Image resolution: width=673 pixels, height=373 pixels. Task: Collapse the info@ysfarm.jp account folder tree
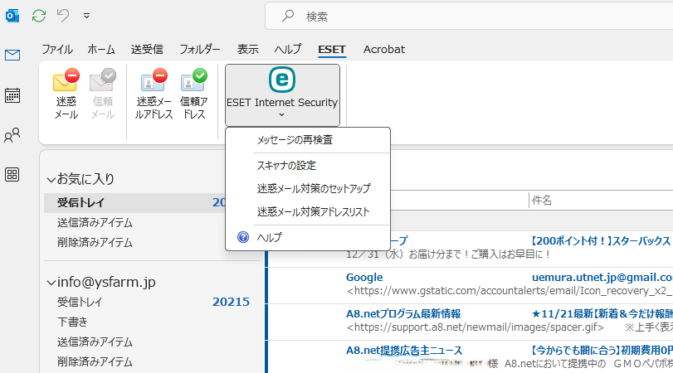pos(51,281)
